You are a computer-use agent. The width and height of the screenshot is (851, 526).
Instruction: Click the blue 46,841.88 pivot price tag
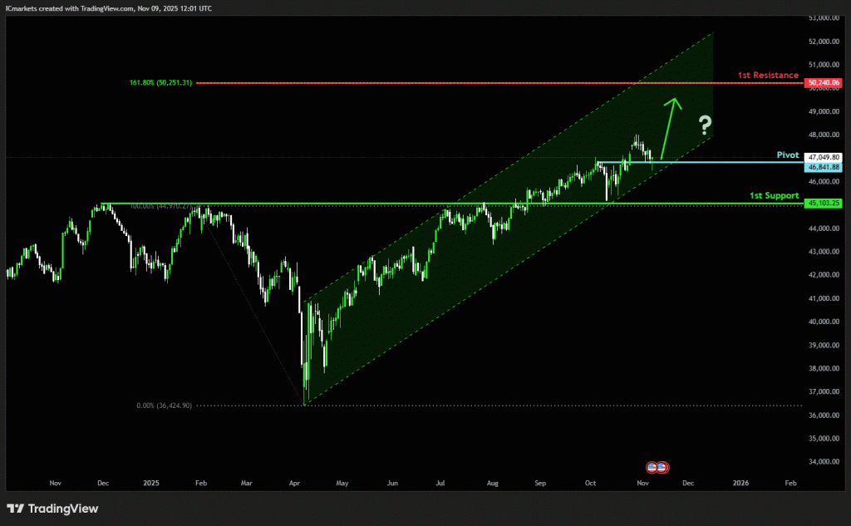point(824,167)
